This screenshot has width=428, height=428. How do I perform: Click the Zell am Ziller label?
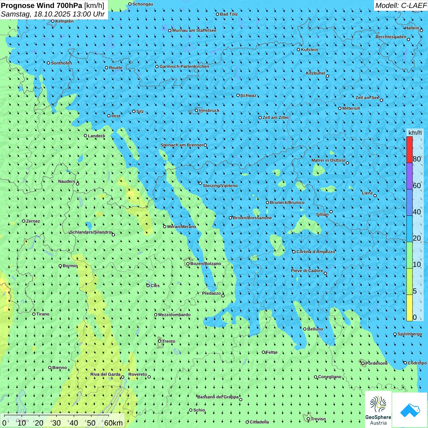pos(276,117)
